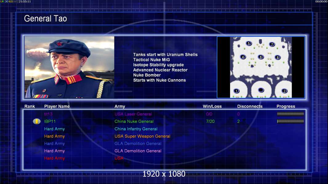Click China Nuke General army entry
This screenshot has height=184, width=328.
click(134, 121)
